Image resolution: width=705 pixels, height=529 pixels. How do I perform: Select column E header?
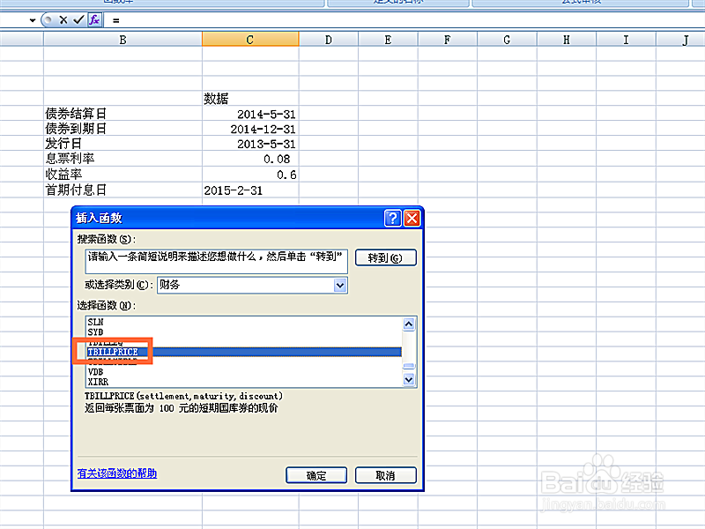click(x=388, y=40)
